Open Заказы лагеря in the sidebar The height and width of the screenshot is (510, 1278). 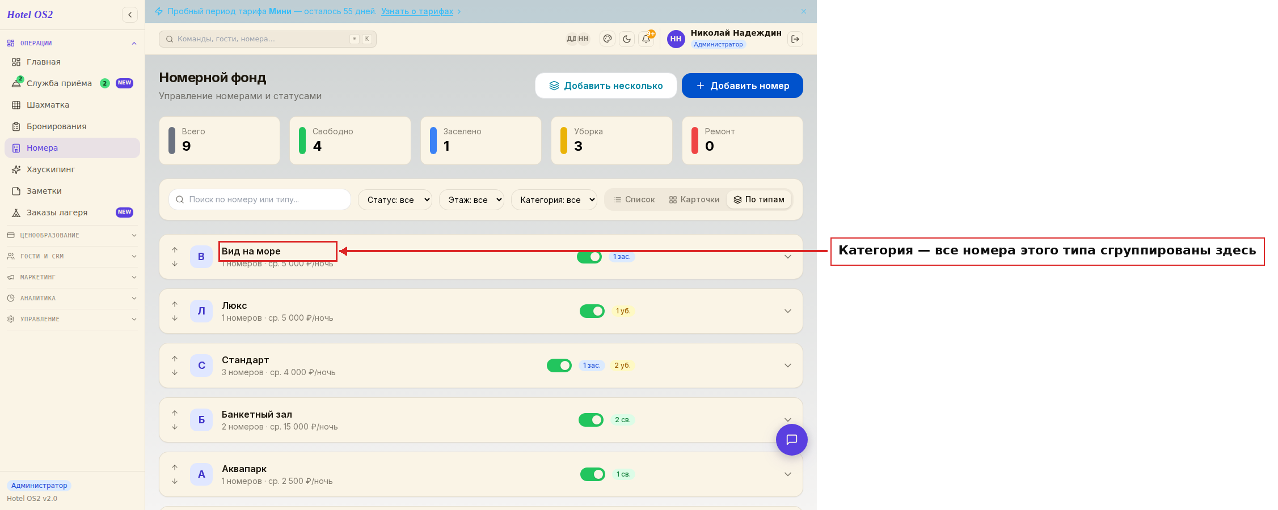(72, 212)
